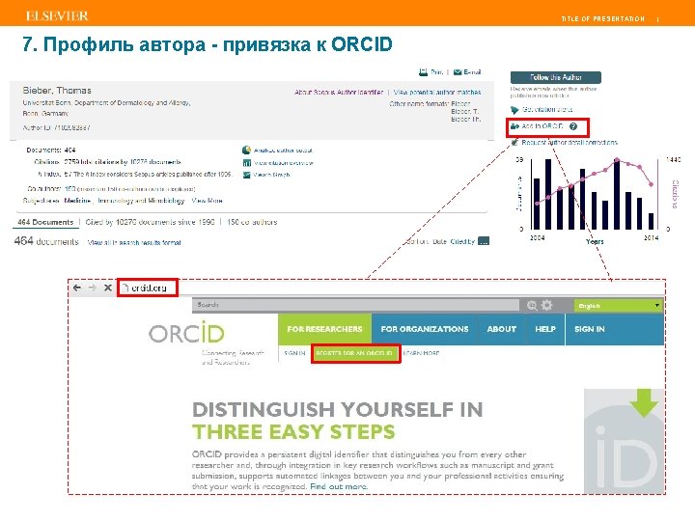Click the author name Bieber, Thomas
The width and height of the screenshot is (695, 521).
coord(57,91)
